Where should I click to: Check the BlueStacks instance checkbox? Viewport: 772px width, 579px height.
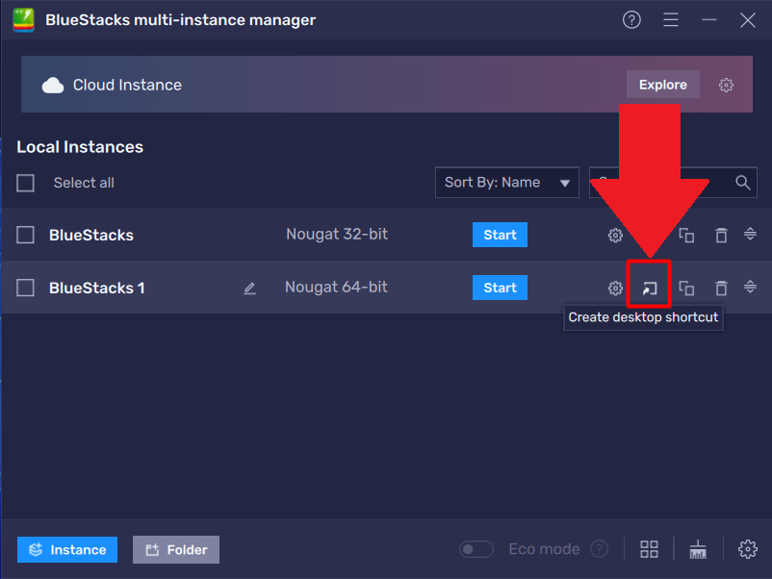click(x=25, y=235)
